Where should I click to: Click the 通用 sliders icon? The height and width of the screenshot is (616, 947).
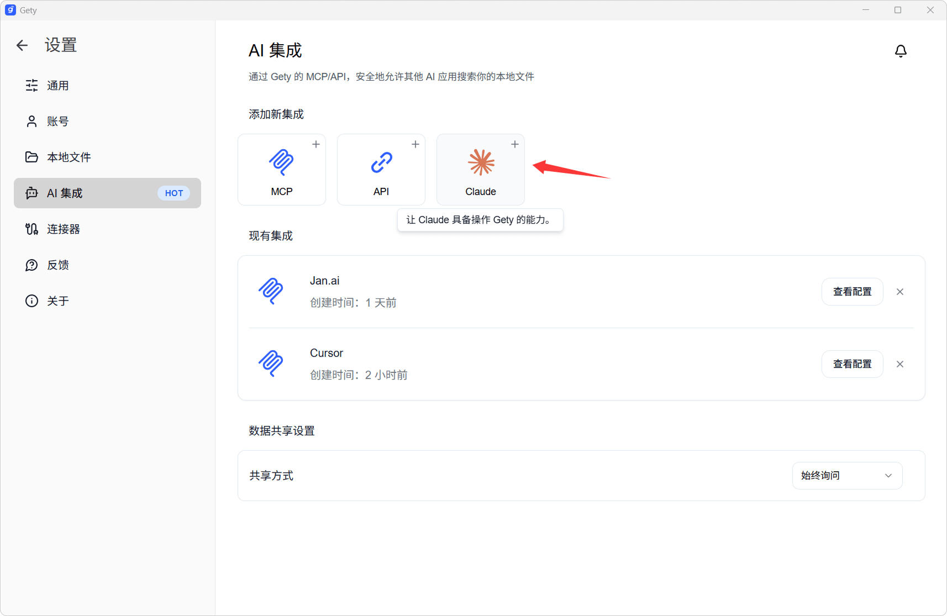pos(32,86)
